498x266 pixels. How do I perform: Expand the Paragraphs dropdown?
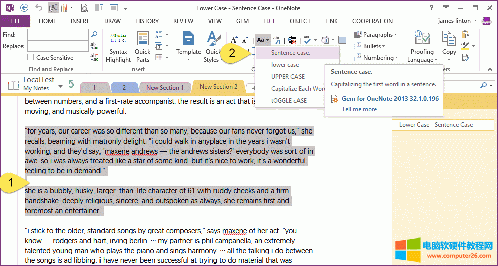[375, 35]
